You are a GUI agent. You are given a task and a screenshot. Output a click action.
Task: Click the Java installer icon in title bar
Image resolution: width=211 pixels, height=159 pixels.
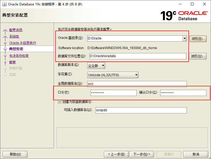[x=5, y=4]
